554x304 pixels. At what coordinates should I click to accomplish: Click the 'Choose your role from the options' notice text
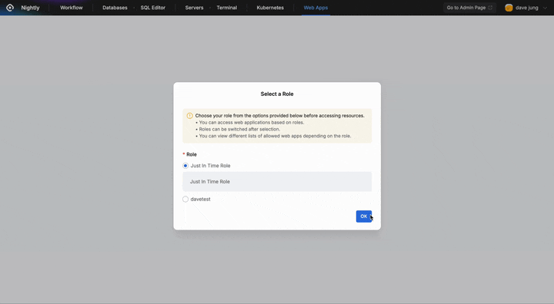click(280, 116)
